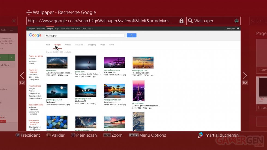This screenshot has height=150, width=267.
Task: Filter by Dessins au trait
Action: coord(35,96)
